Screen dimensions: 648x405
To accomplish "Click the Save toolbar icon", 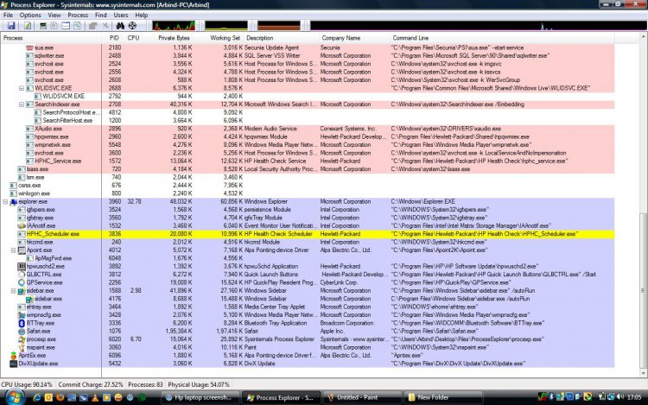I will (x=11, y=26).
